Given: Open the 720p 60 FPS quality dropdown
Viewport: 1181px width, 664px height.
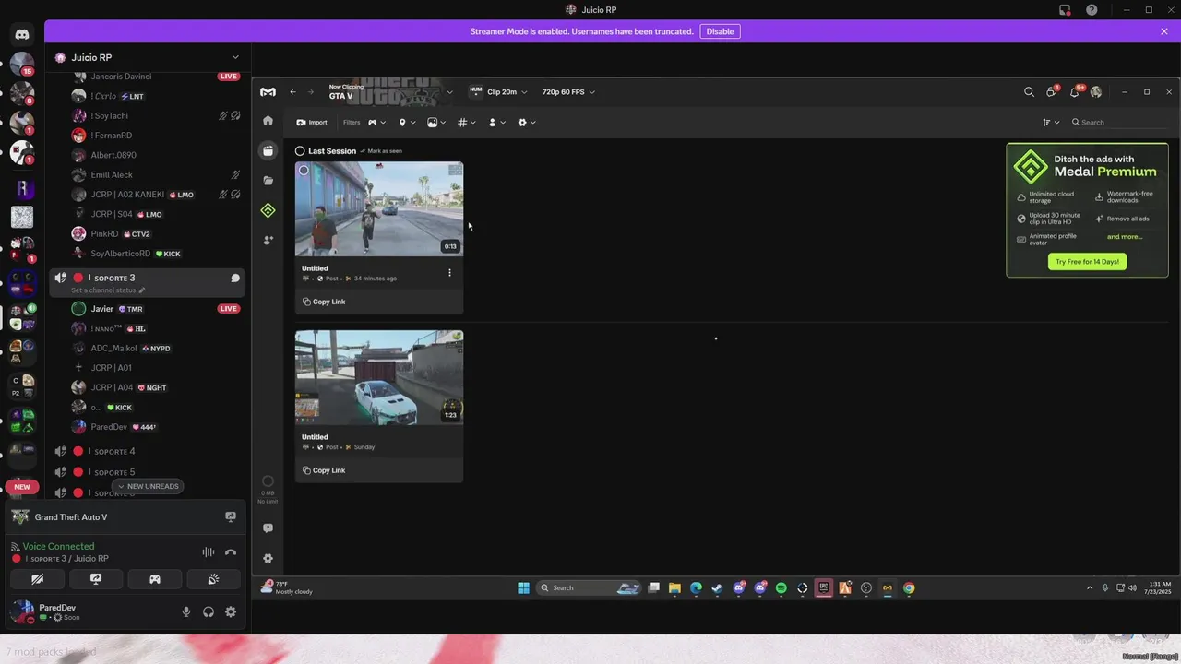Looking at the screenshot, I should (x=568, y=92).
